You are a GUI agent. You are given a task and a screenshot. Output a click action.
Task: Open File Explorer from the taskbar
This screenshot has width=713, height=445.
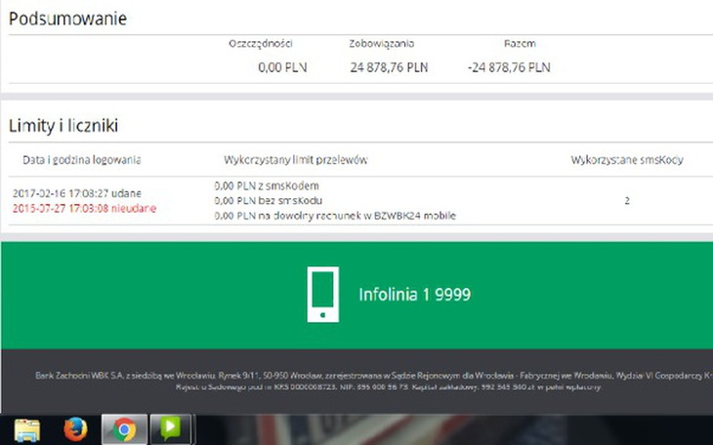(x=27, y=429)
